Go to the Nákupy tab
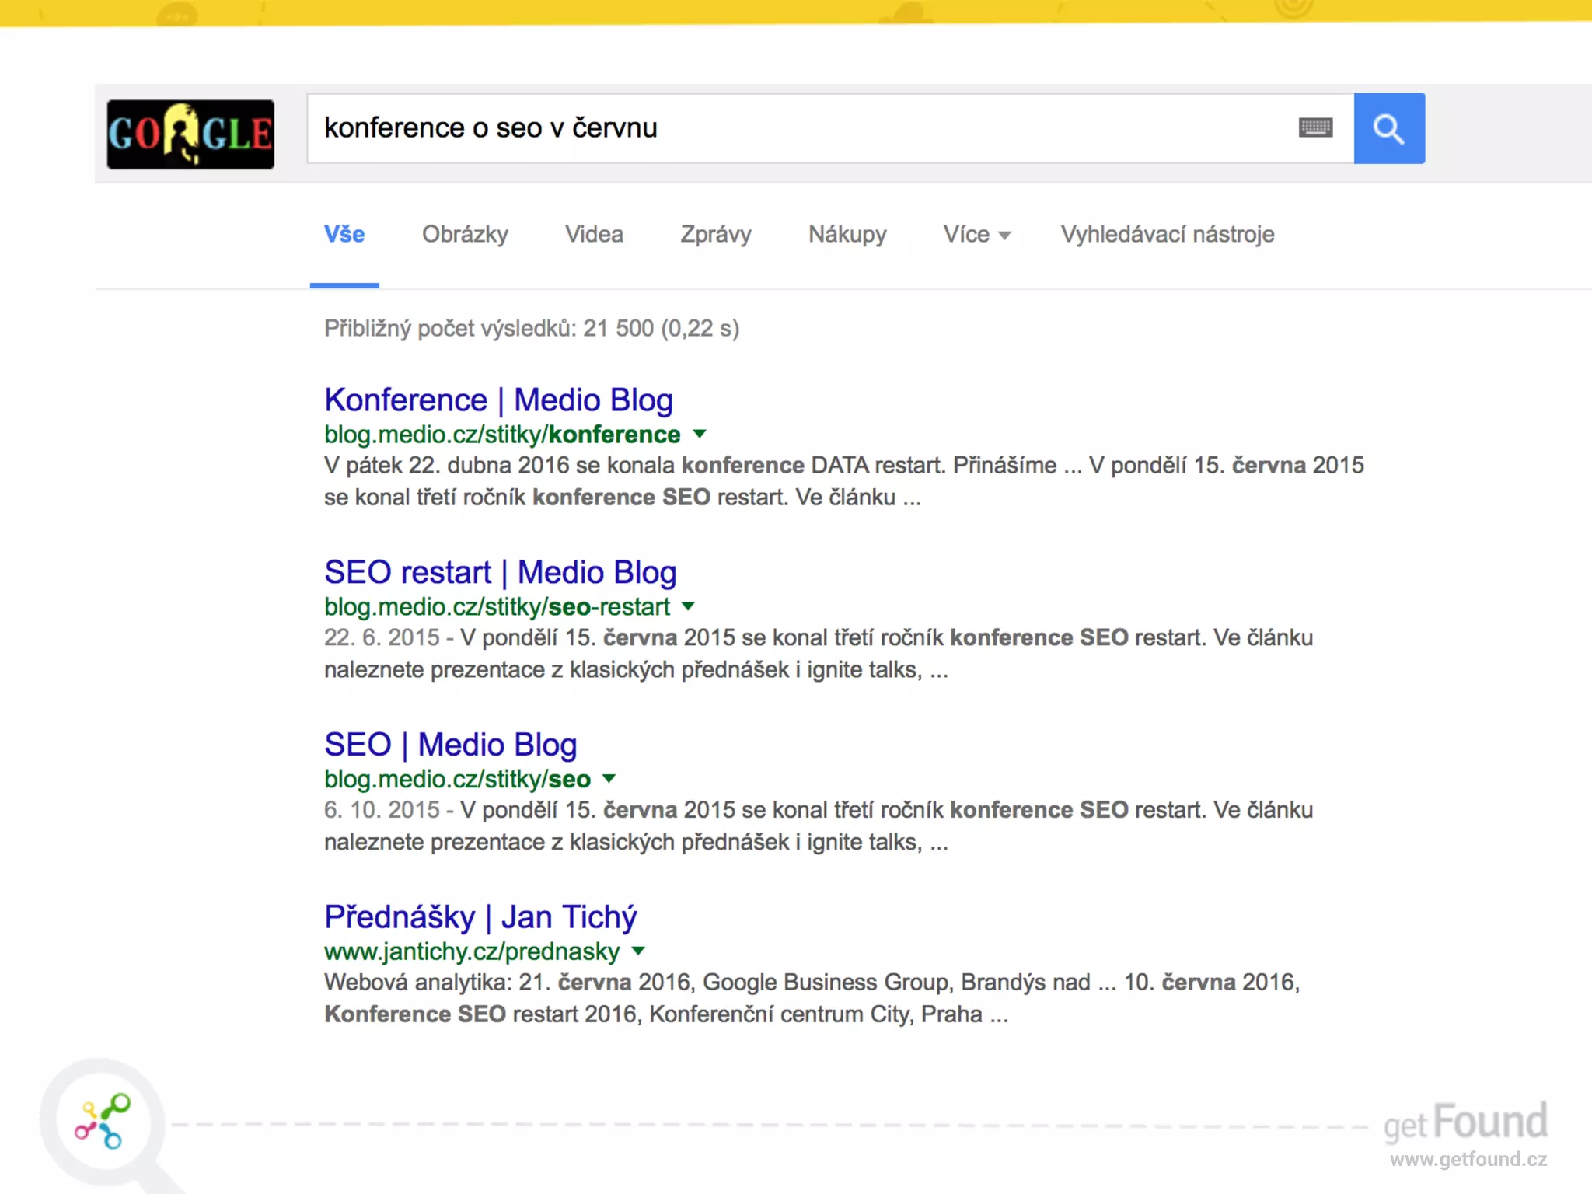1592x1194 pixels. 847,235
